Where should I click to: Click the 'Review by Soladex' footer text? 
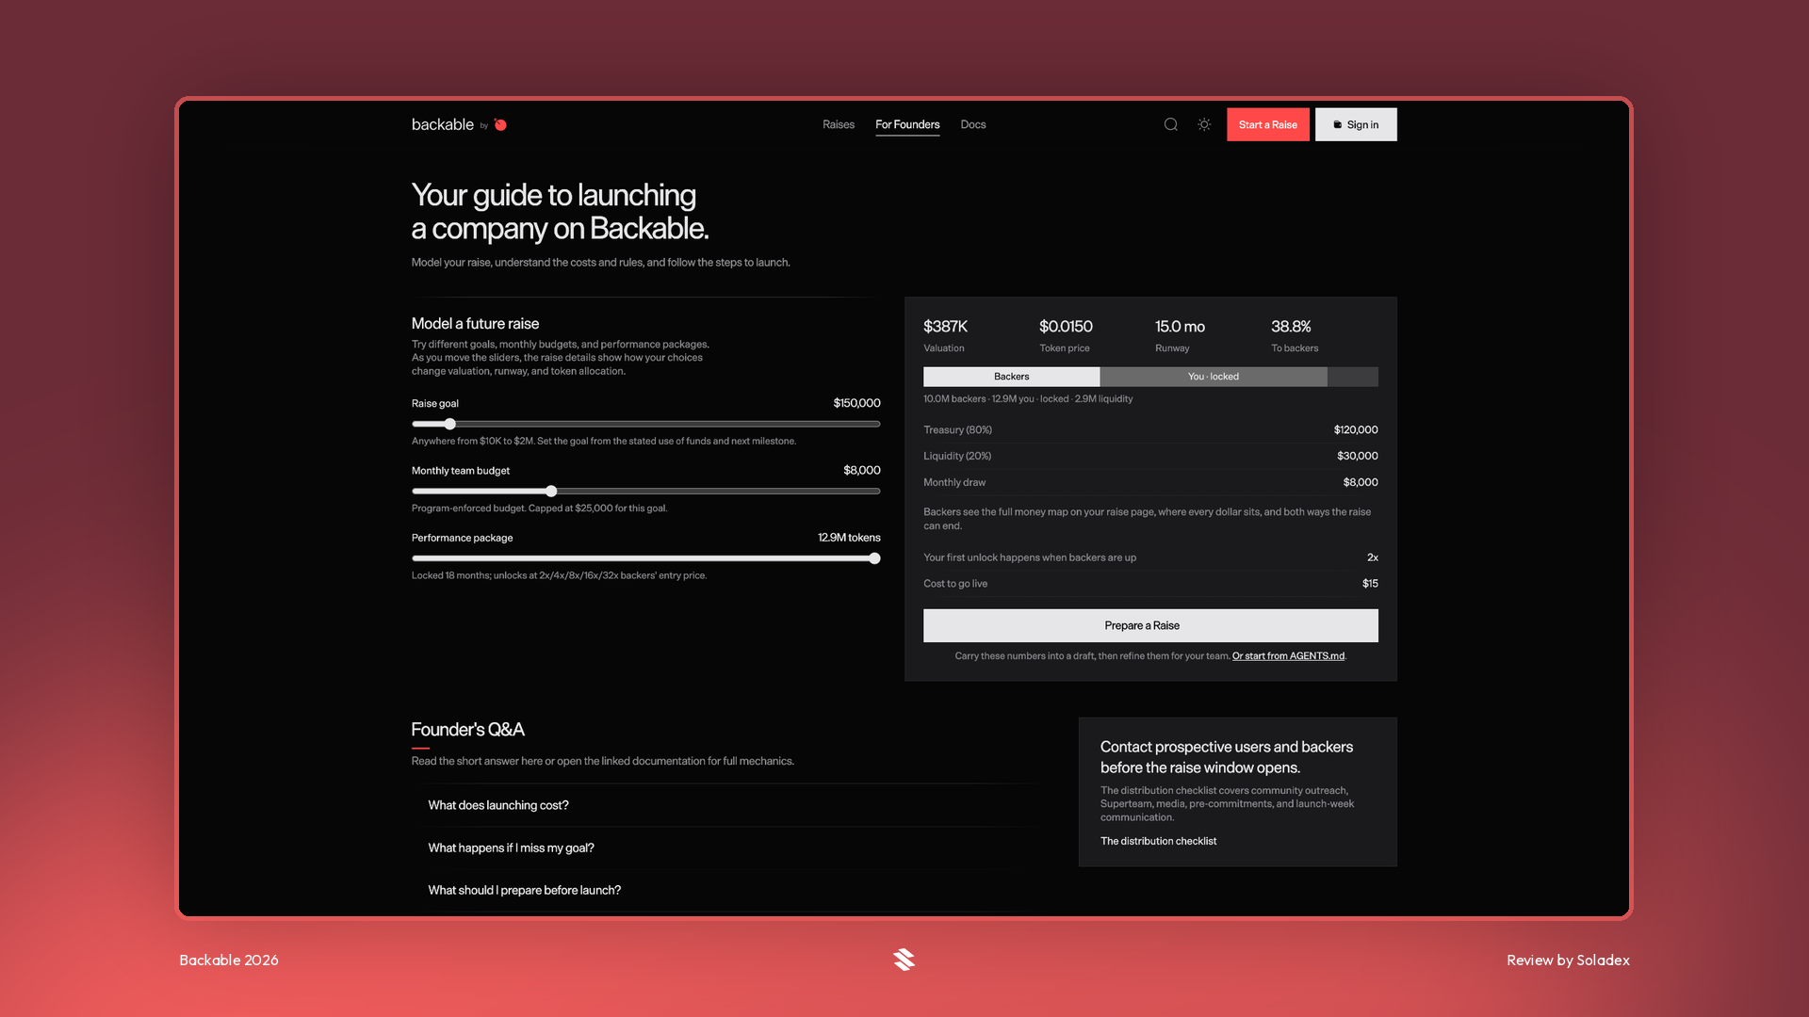[x=1568, y=960]
